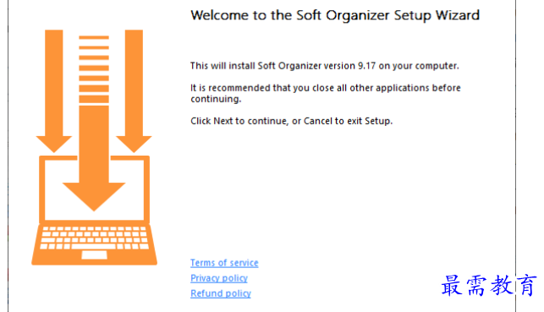This screenshot has height=312, width=544.
Task: Click the 'This will install Soft Organizer' text
Action: click(x=324, y=66)
